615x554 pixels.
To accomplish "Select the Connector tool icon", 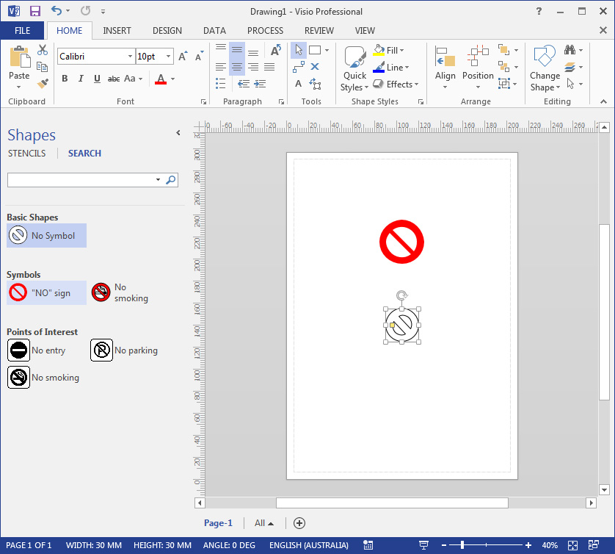I will [x=299, y=67].
